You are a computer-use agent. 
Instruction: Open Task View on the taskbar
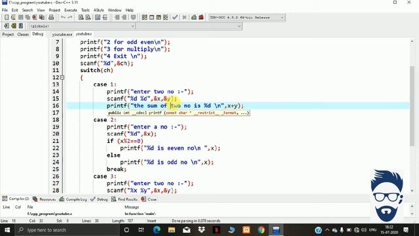[141, 230]
